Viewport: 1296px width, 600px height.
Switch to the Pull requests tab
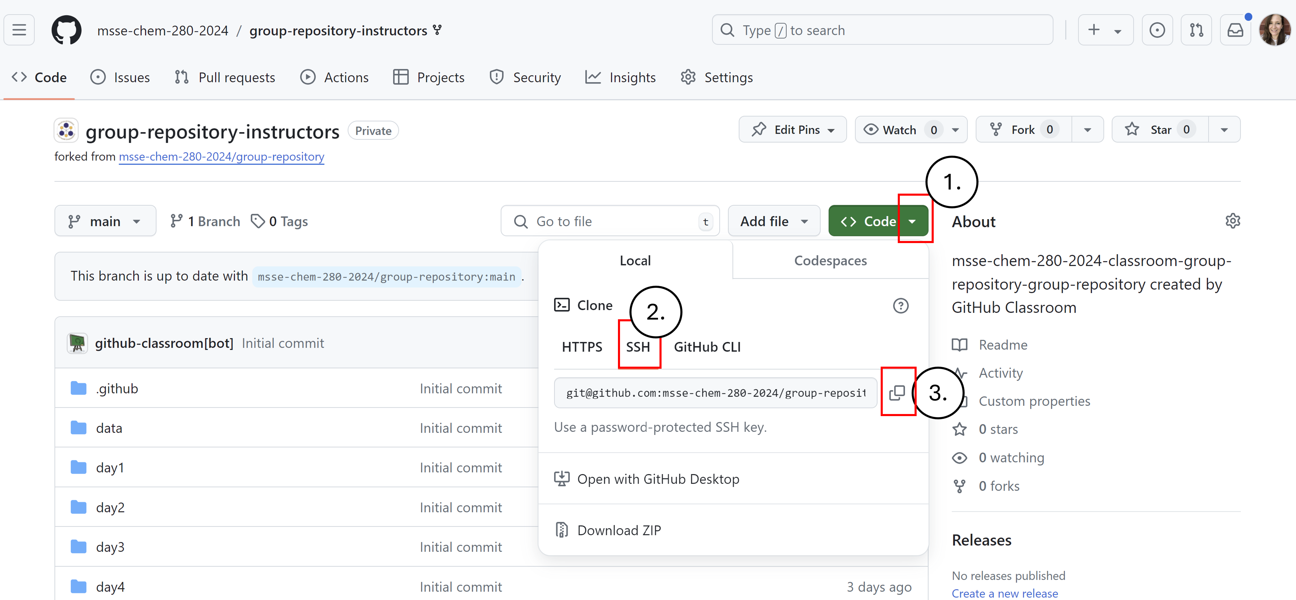[x=225, y=77]
